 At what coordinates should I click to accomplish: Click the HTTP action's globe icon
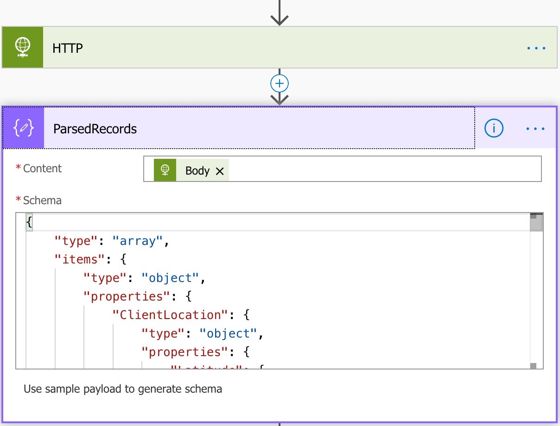tap(22, 47)
